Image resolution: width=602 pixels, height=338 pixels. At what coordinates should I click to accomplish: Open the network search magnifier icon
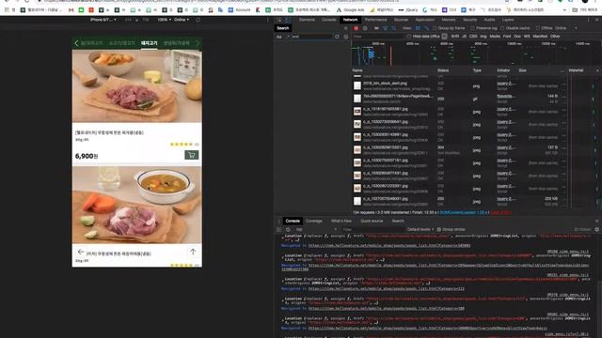(393, 28)
